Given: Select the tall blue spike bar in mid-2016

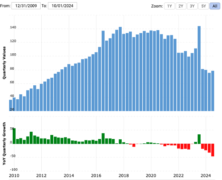Looking at the screenshot, I should coord(103,71).
